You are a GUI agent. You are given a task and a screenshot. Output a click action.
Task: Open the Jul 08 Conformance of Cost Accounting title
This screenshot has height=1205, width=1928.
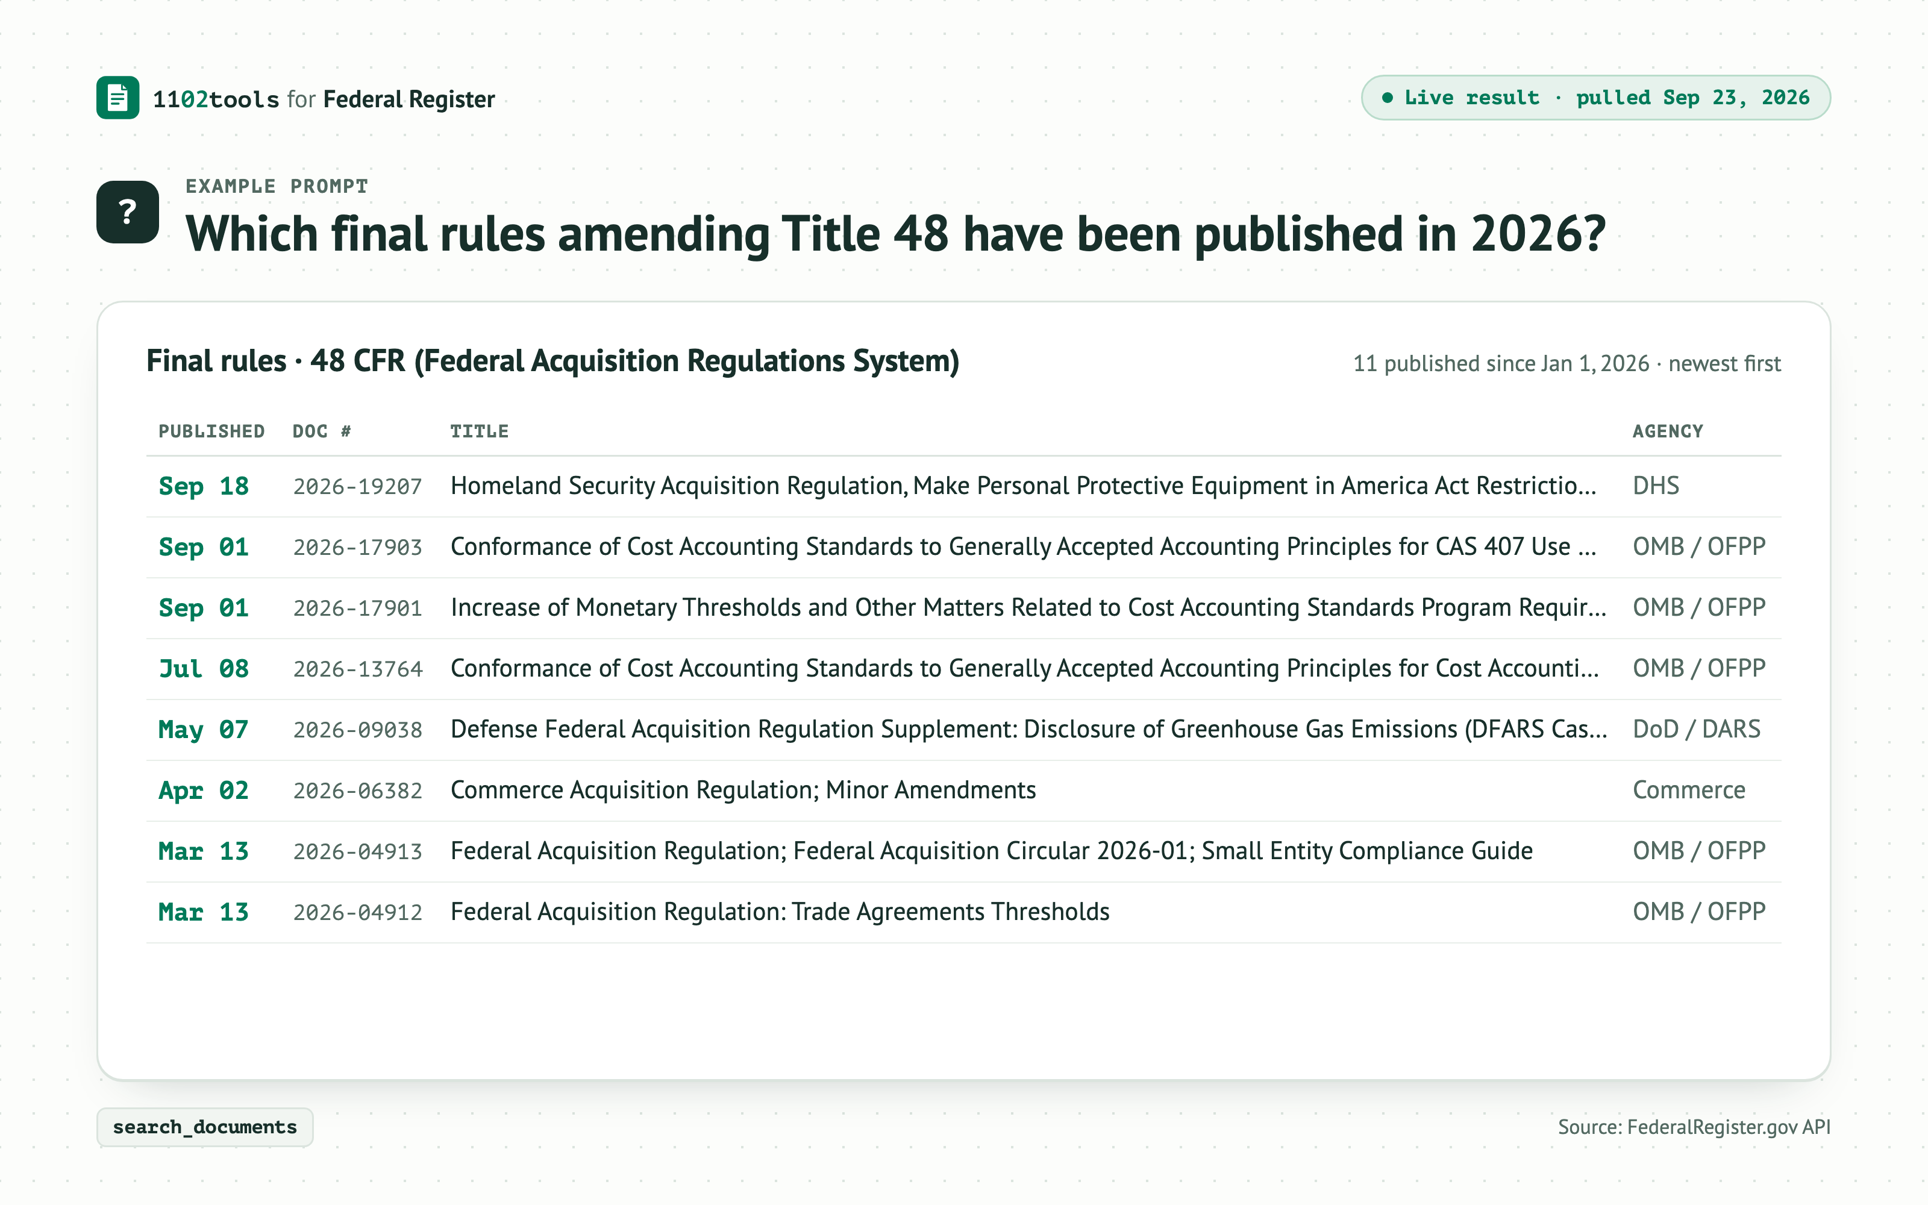[x=1024, y=669]
